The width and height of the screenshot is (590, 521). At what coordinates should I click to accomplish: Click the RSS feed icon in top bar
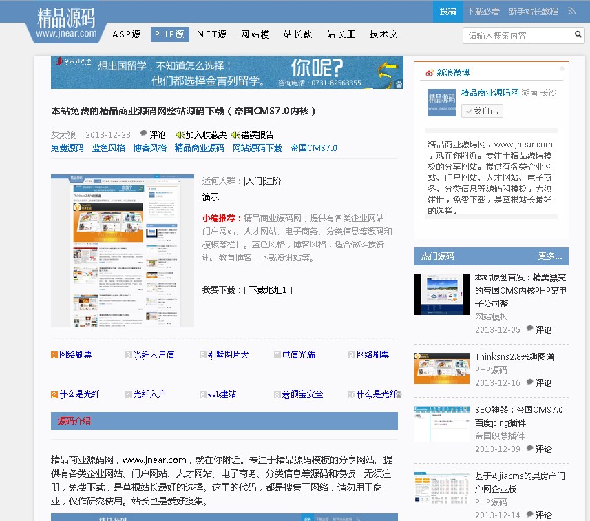point(572,11)
